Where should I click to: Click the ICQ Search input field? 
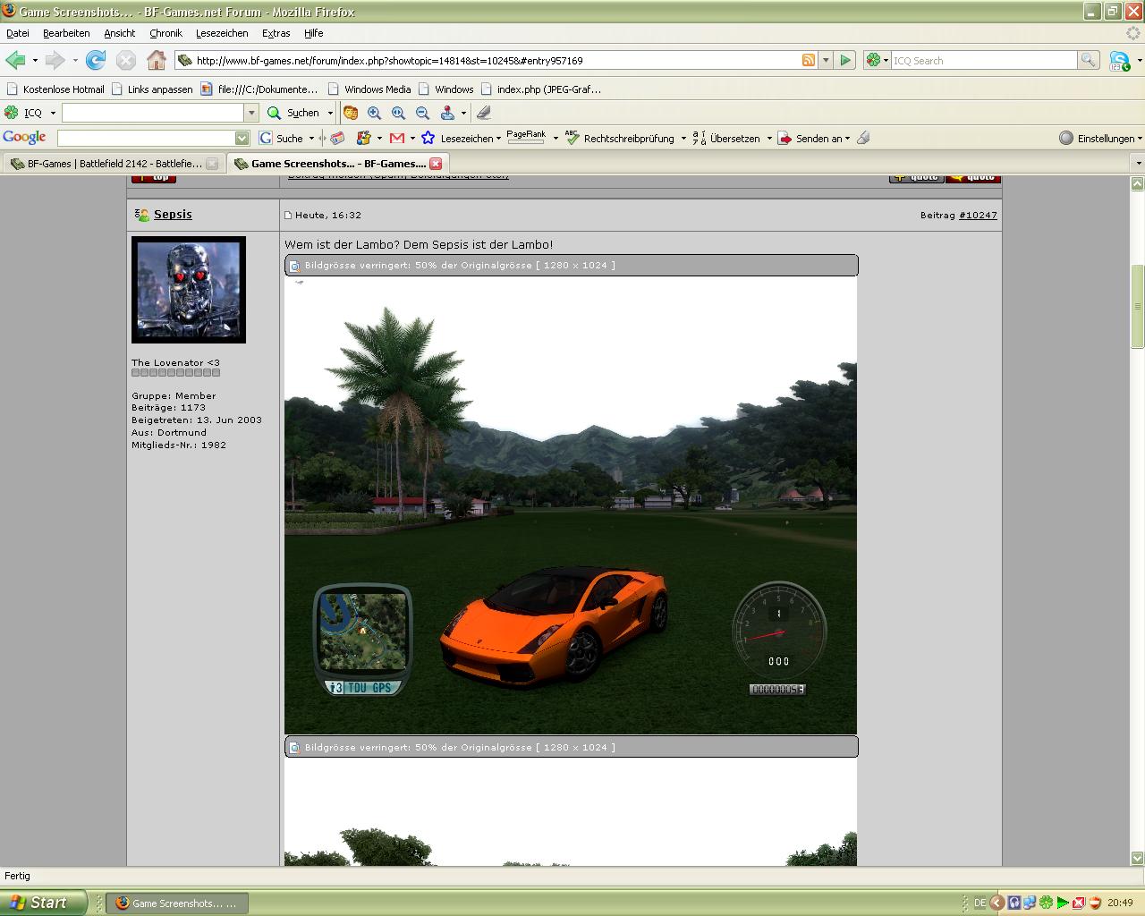point(984,60)
